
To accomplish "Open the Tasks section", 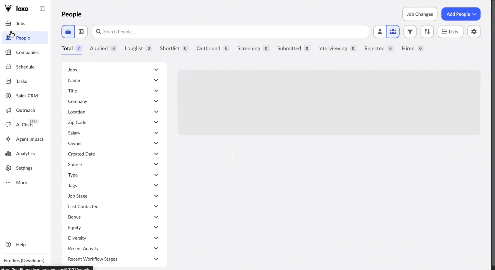I will tap(25, 81).
